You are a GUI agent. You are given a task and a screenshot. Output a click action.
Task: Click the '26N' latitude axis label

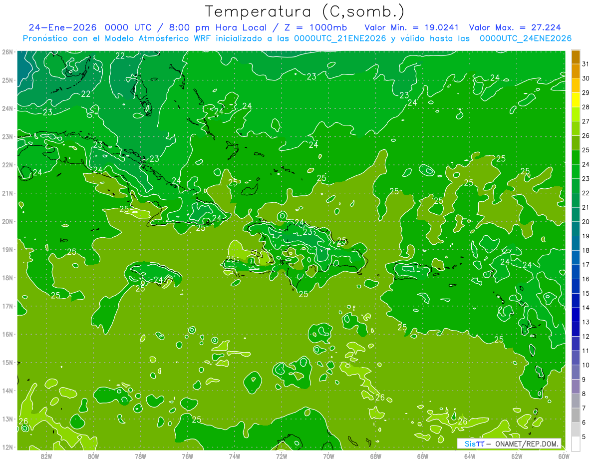[x=7, y=52]
